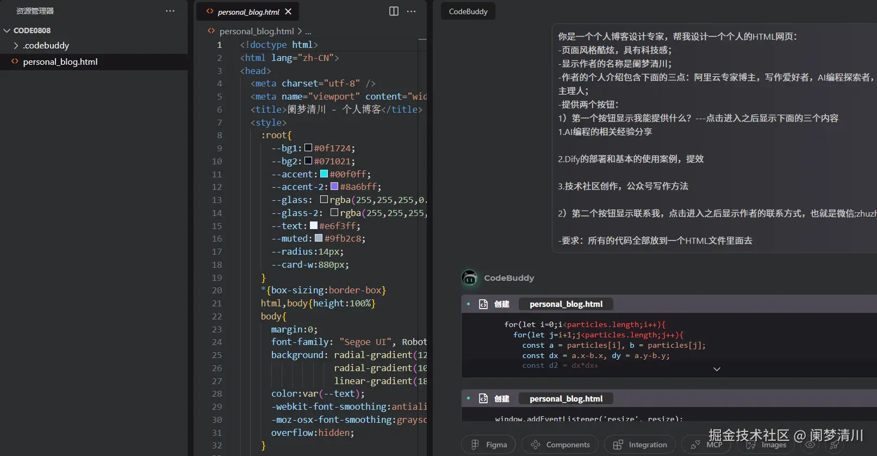This screenshot has width=877, height=456.
Task: Open the editor more-actions ellipsis menu
Action: (412, 11)
